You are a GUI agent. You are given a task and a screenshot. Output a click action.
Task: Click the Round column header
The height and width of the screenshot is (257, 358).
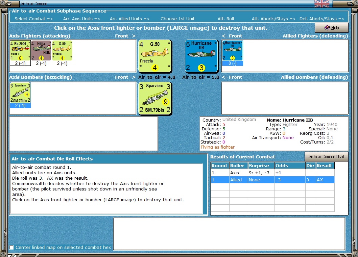click(x=220, y=165)
